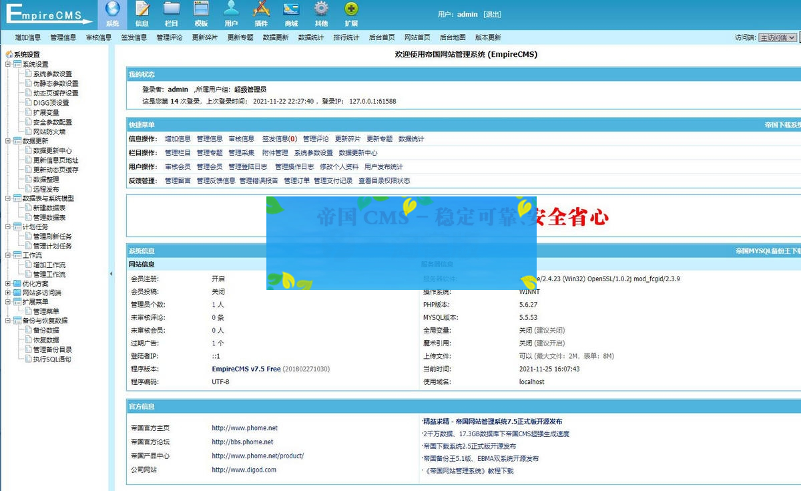Image resolution: width=801 pixels, height=491 pixels.
Task: Click the 模板 (Templates) module icon
Action: point(201,14)
